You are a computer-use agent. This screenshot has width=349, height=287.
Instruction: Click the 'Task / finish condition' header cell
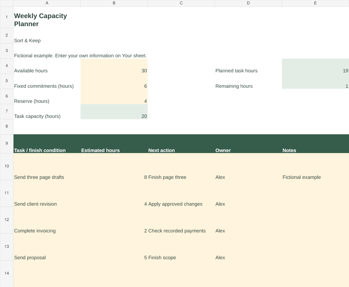coord(47,144)
